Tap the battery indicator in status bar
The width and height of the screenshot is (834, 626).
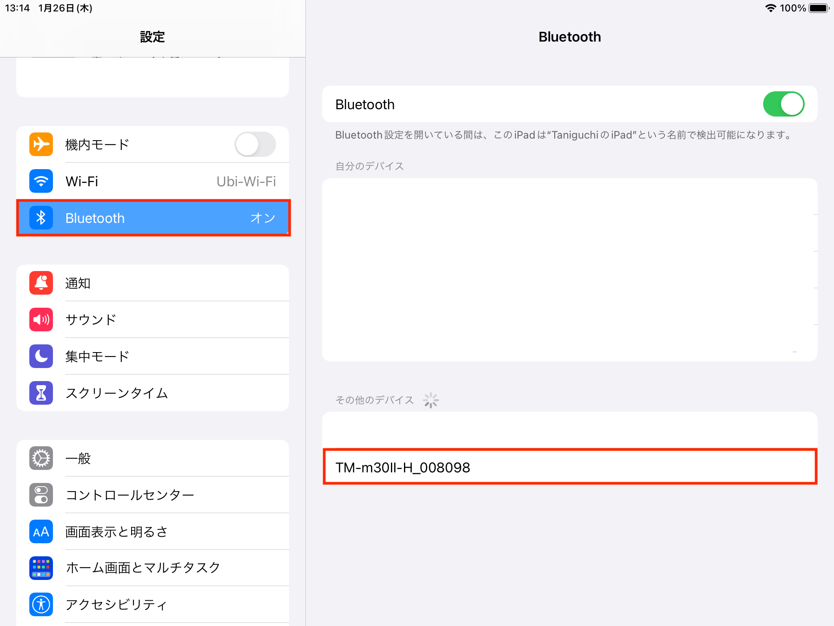pyautogui.click(x=819, y=8)
